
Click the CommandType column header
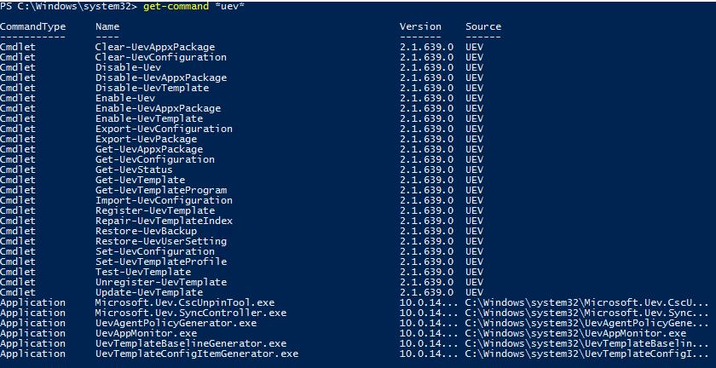coord(32,26)
